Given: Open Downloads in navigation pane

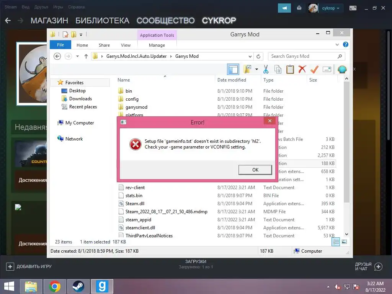Looking at the screenshot, I should coord(80,99).
